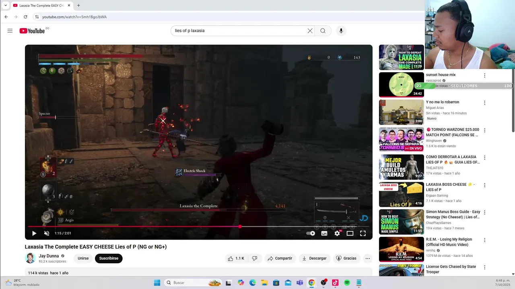Viewport: 515px width, 289px height.
Task: Open the Simon Manus guide thumbnail
Action: coord(401,222)
